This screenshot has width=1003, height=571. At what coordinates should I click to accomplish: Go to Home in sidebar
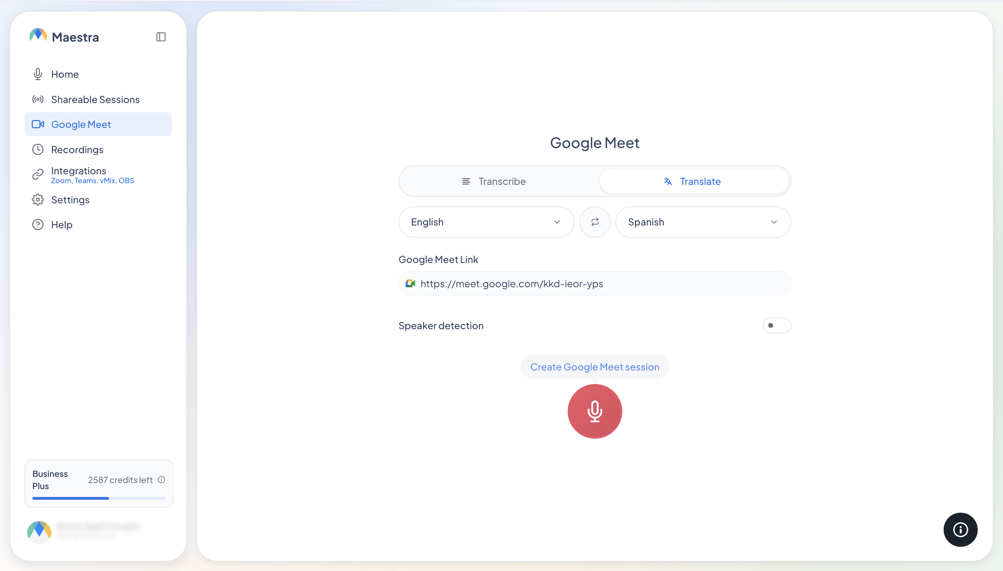coord(98,74)
